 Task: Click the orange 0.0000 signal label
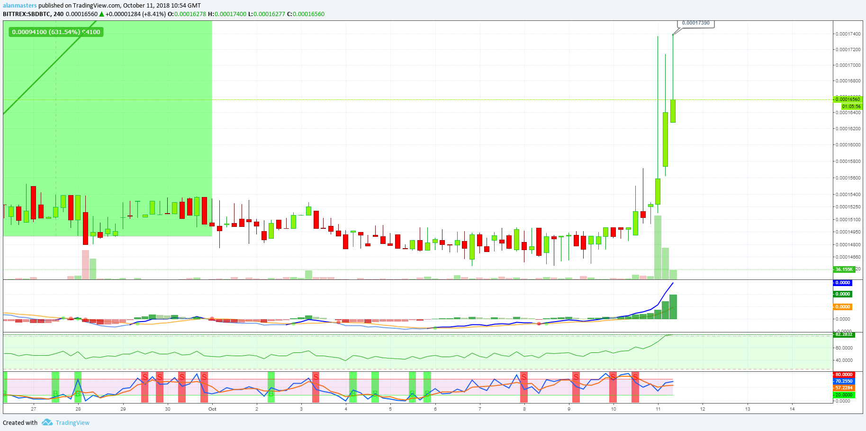click(x=842, y=307)
